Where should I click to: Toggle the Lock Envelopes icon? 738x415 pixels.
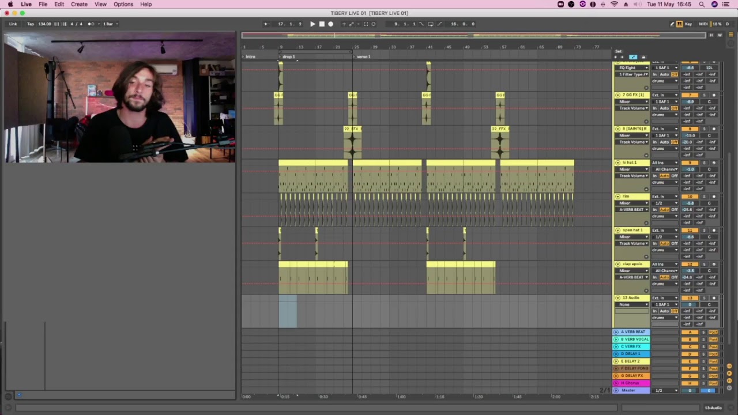(643, 57)
